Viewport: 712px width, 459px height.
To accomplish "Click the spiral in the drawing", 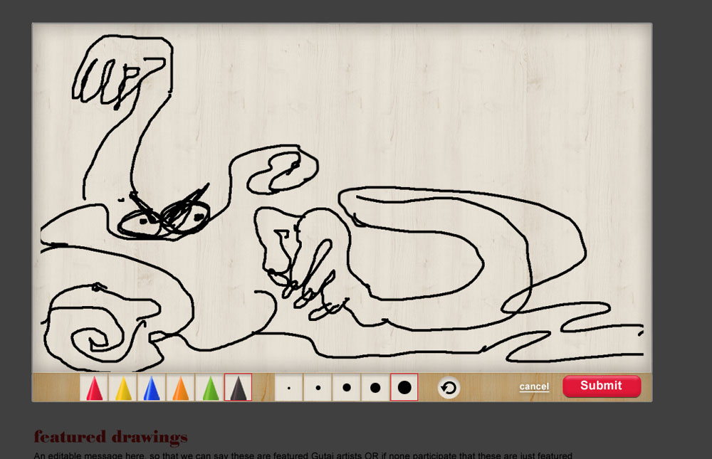I will 96,333.
